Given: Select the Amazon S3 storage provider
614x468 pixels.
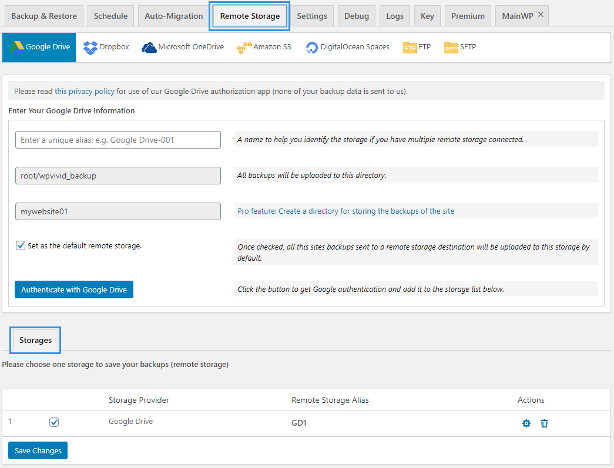Looking at the screenshot, I should pyautogui.click(x=264, y=48).
